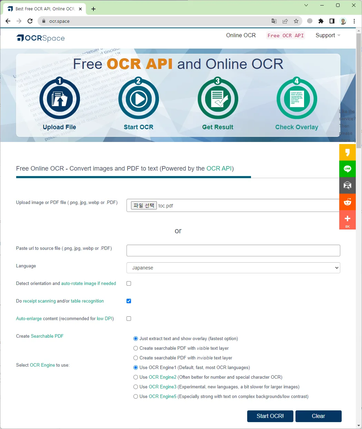Open the Searchable PDF link

click(x=47, y=336)
